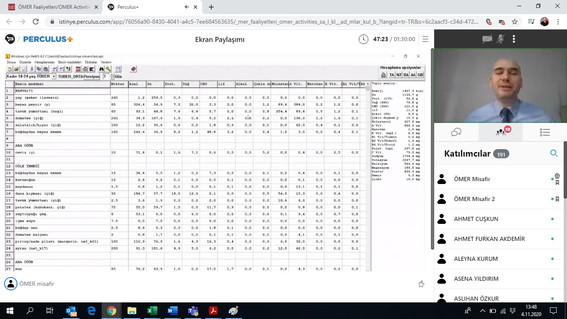Open the chat panel icon
The image size is (567, 319).
(456, 132)
